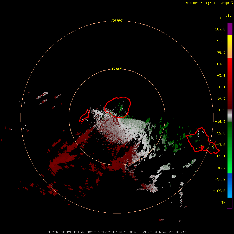Click the -47.6 velocity scale value
234x234 pixels.
pyautogui.click(x=220, y=145)
